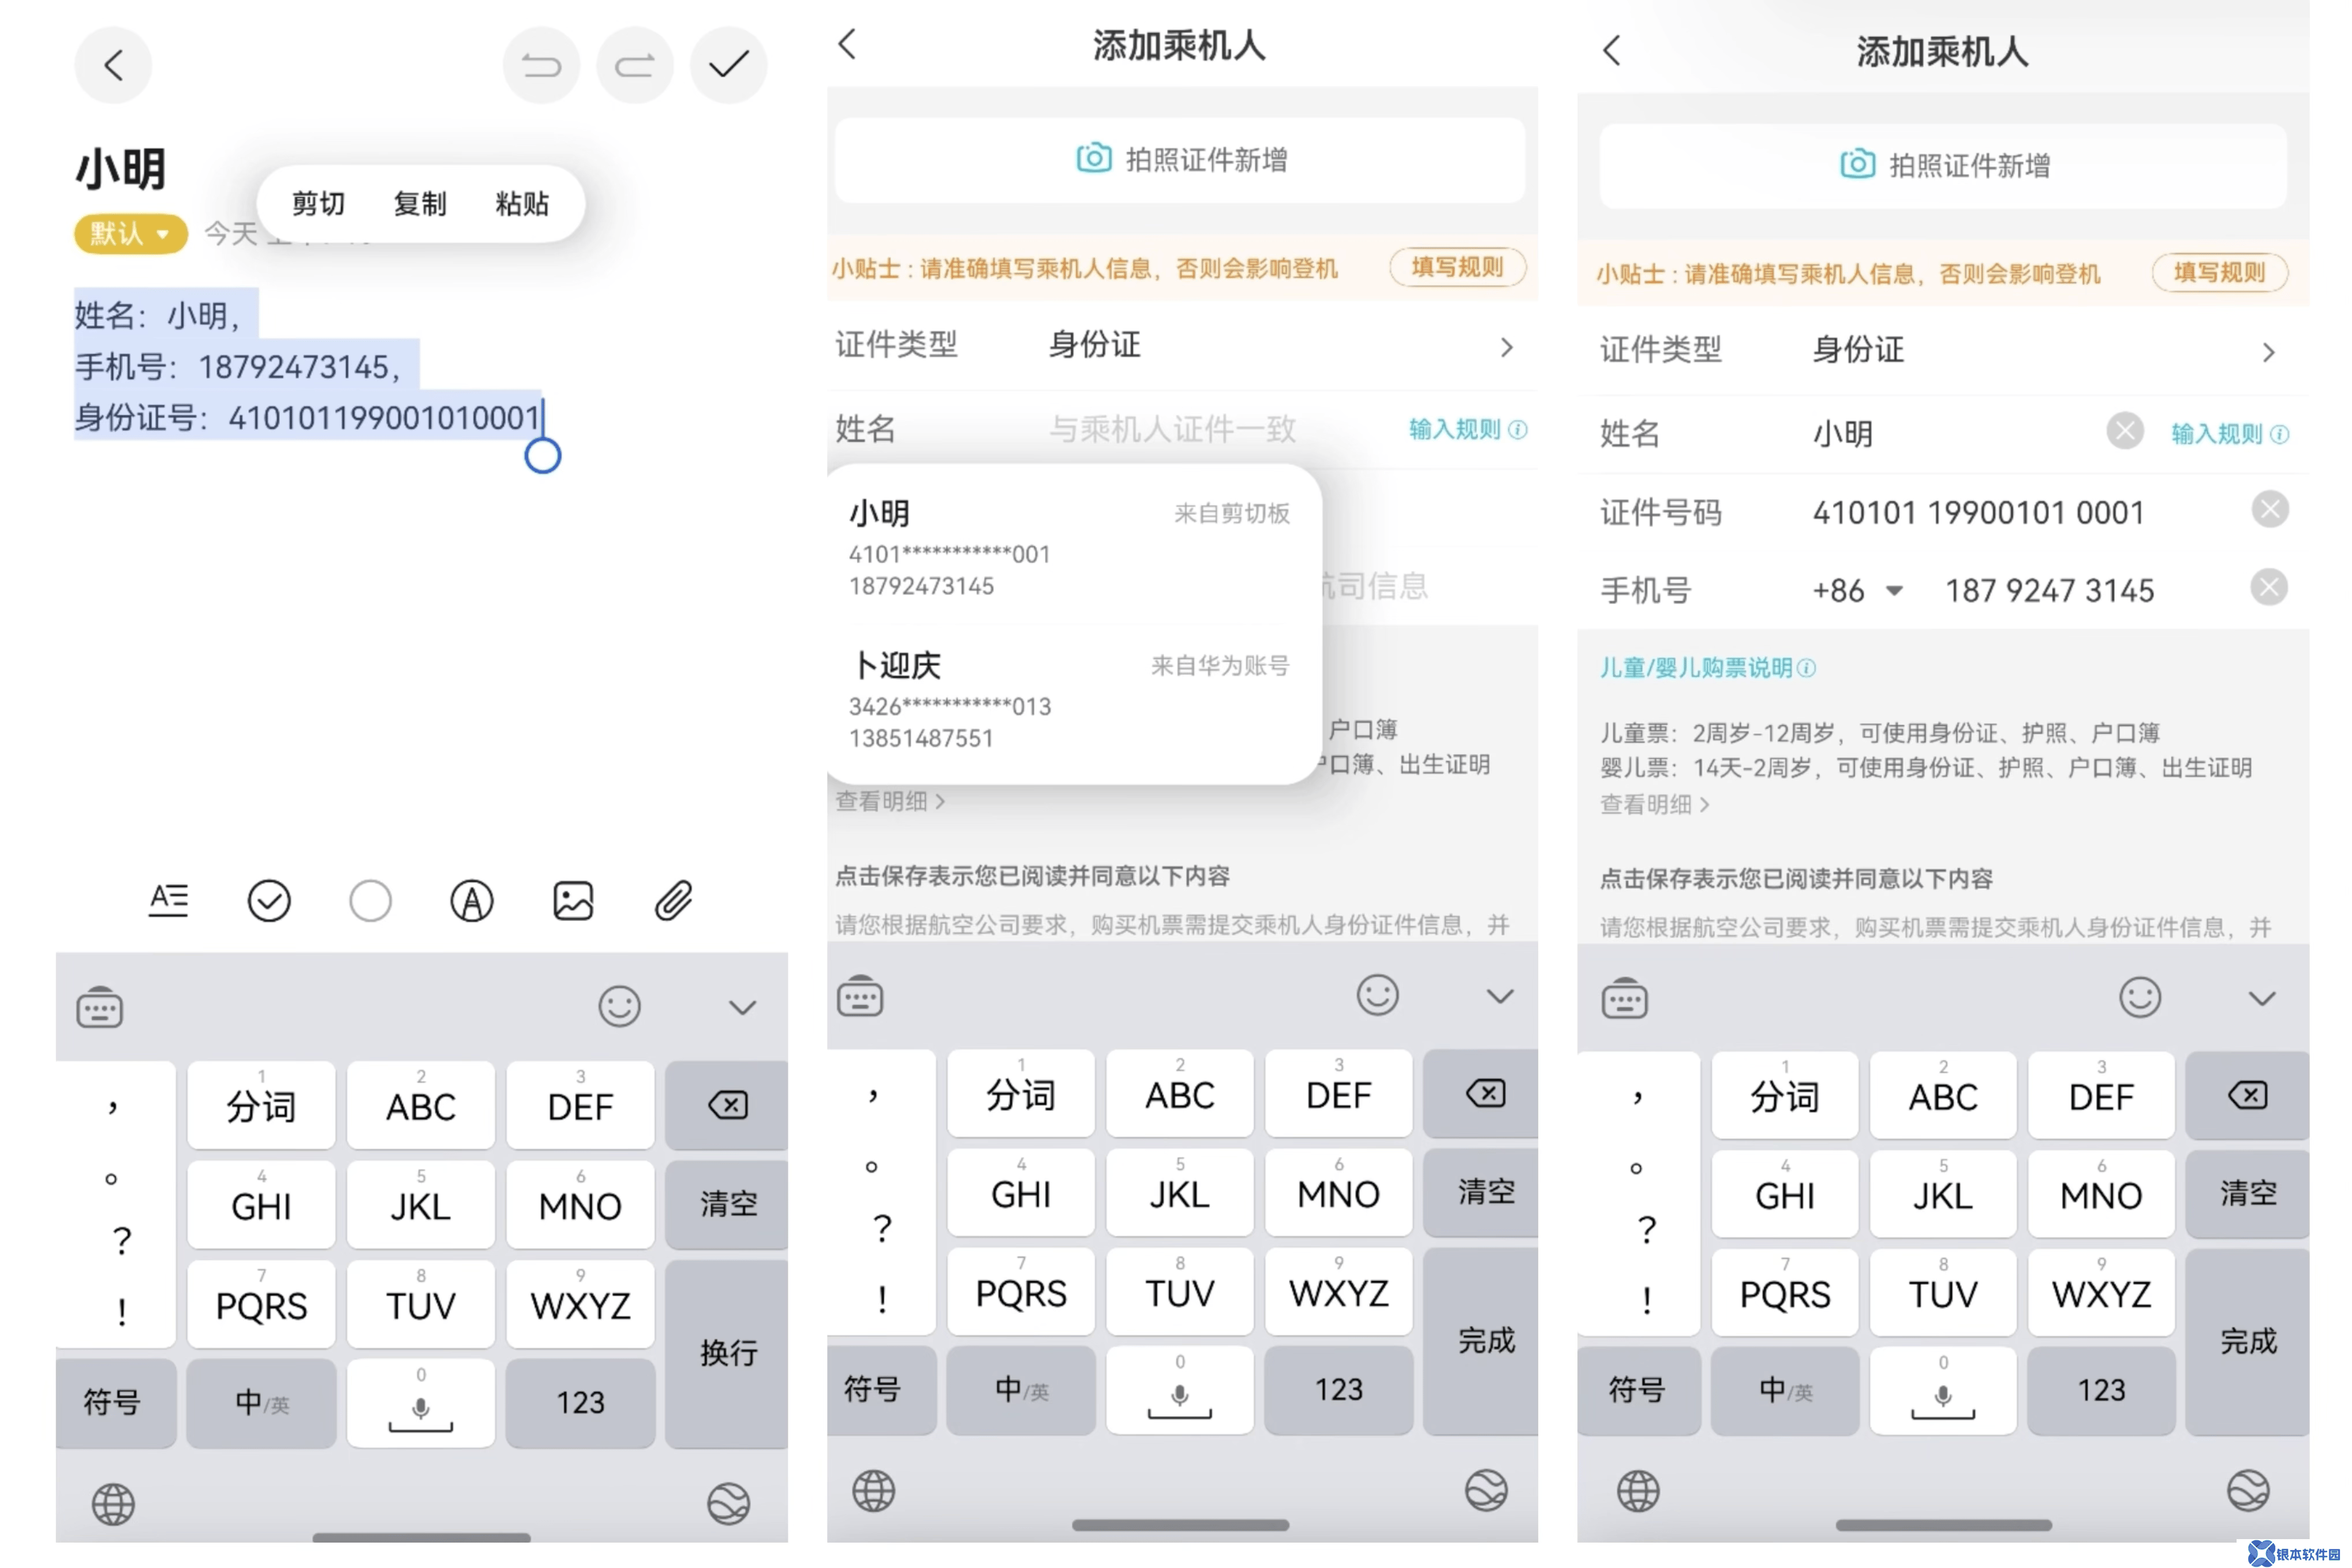Add an attachment with the paperclip icon
Image resolution: width=2352 pixels, height=1568 pixels.
coord(674,901)
